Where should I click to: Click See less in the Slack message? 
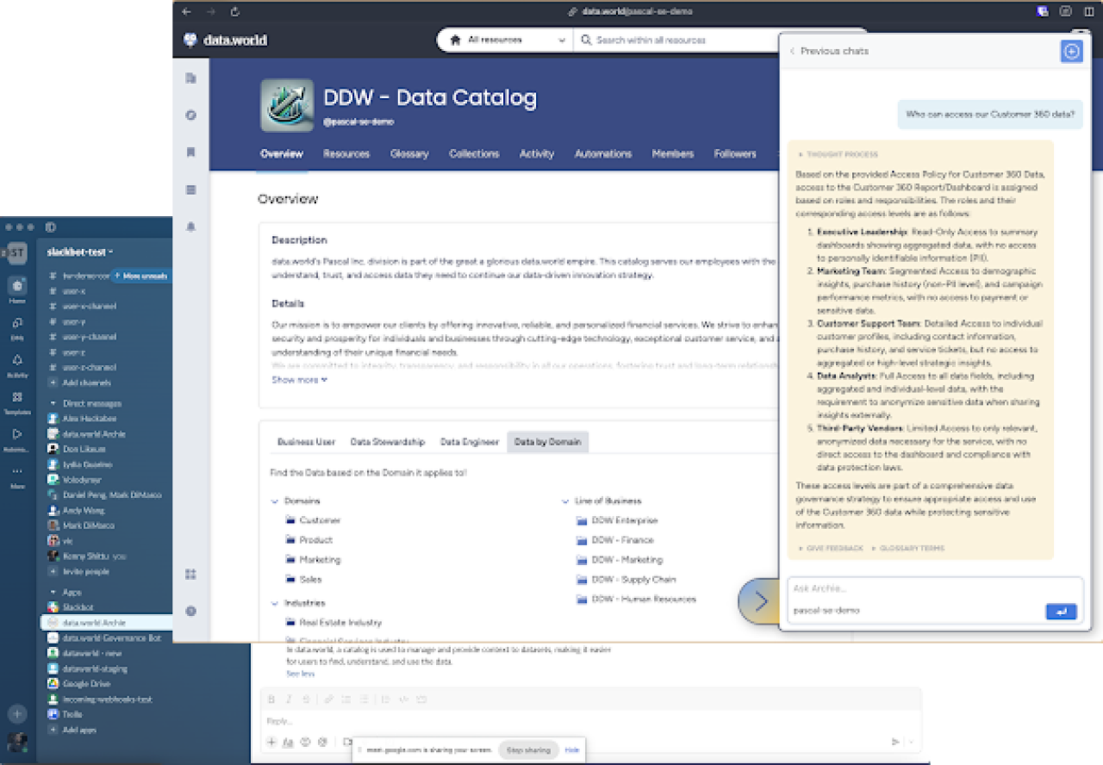pyautogui.click(x=301, y=674)
